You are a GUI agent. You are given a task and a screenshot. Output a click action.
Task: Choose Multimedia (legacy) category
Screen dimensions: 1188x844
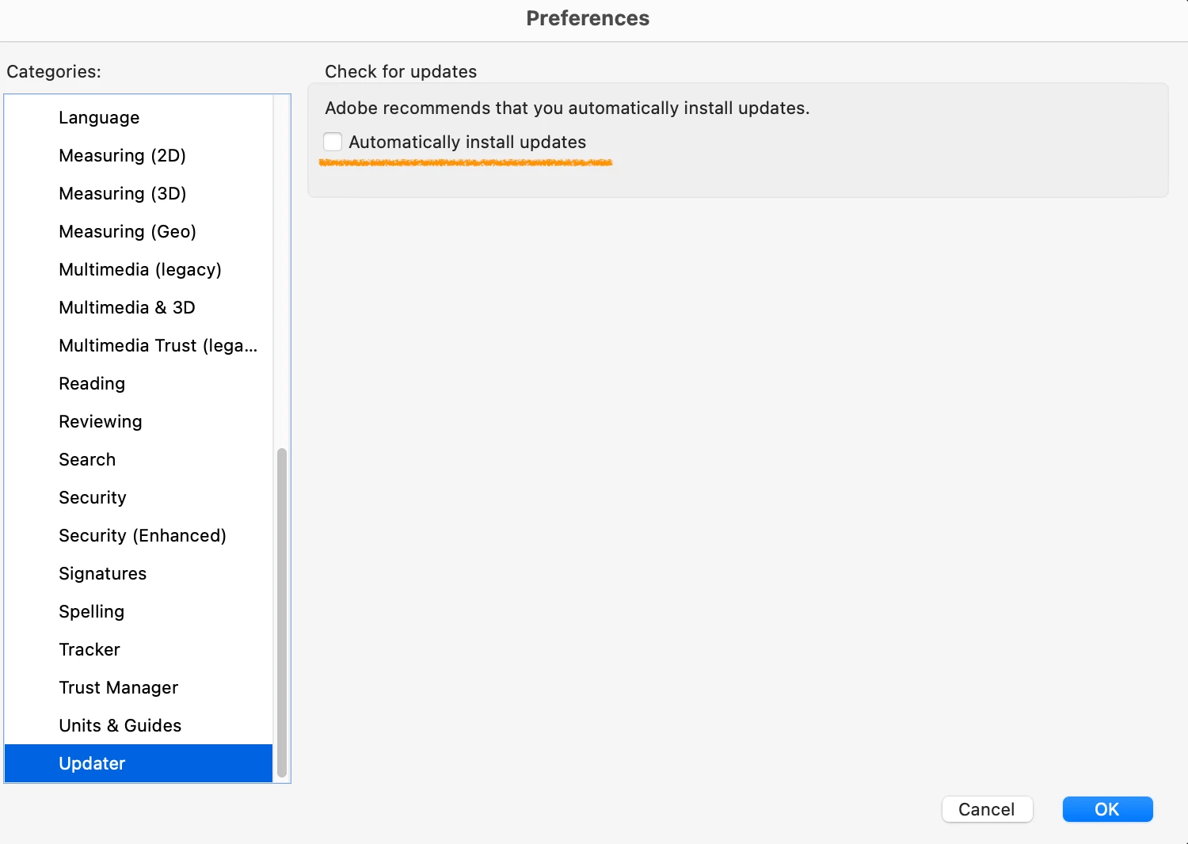pos(139,269)
